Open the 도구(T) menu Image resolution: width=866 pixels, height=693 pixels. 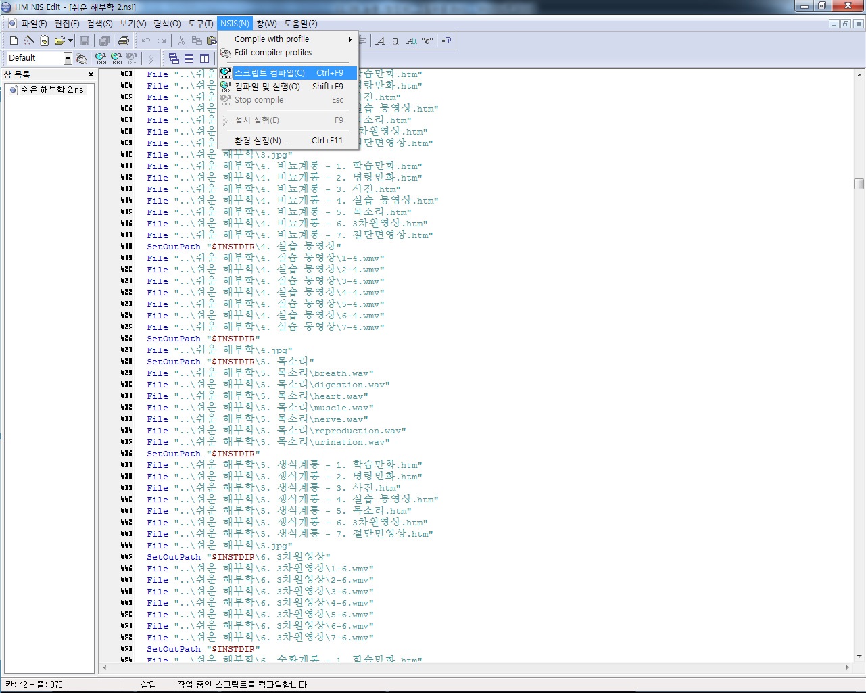point(201,24)
